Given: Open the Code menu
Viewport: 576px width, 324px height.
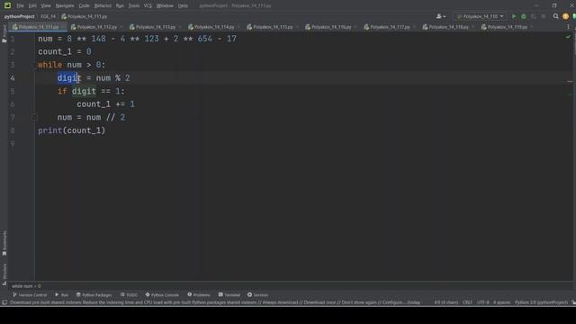Looking at the screenshot, I should [84, 6].
